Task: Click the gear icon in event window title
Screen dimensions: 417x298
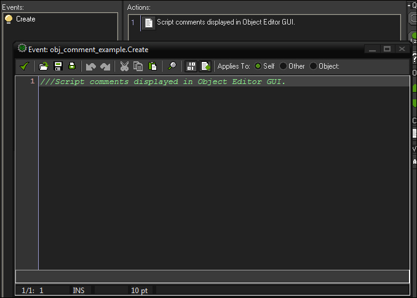Action: coord(22,48)
